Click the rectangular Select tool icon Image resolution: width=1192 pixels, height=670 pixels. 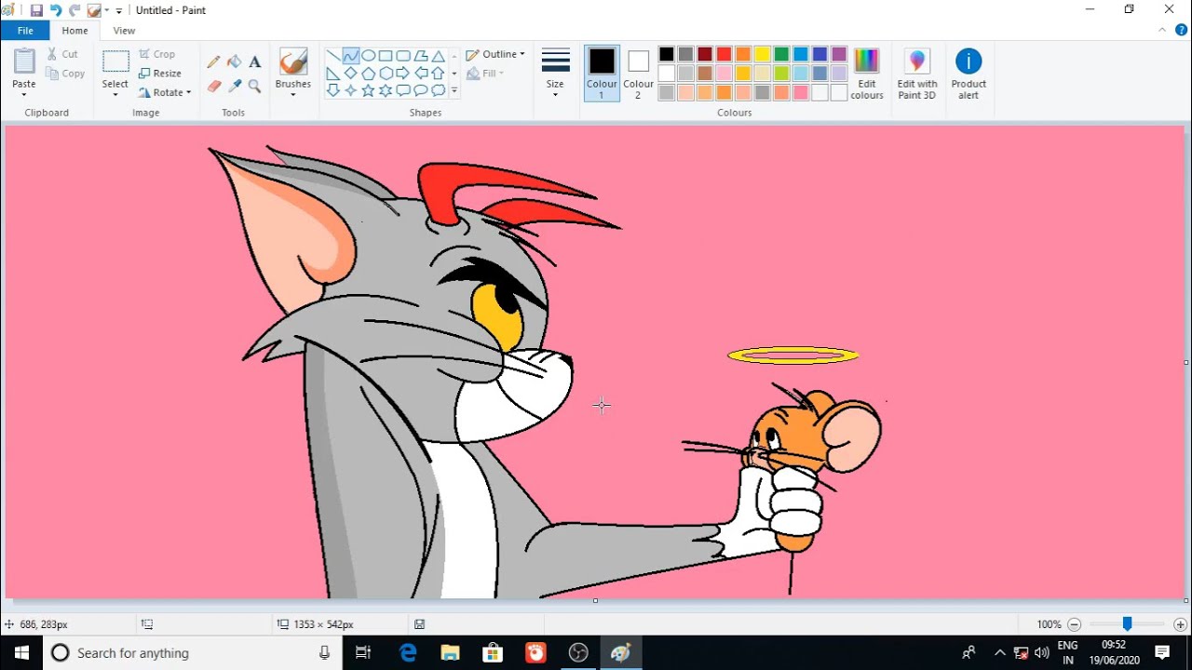(x=115, y=62)
